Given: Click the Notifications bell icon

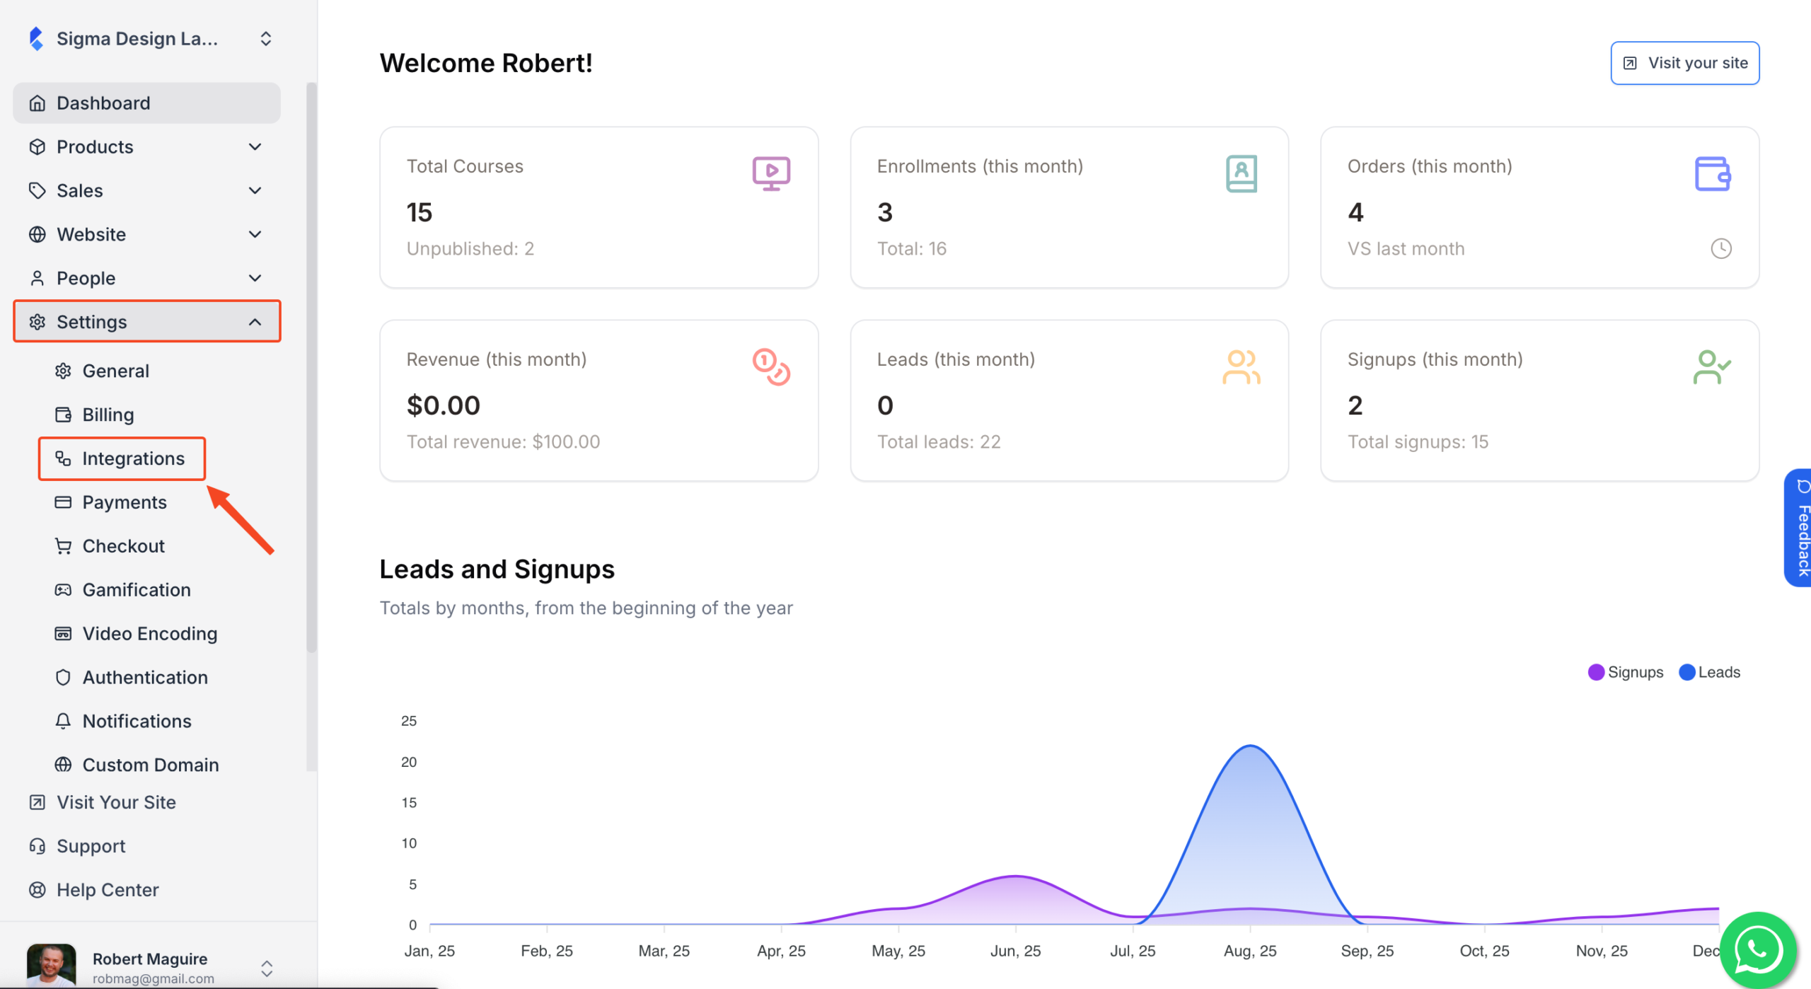Looking at the screenshot, I should 63,722.
